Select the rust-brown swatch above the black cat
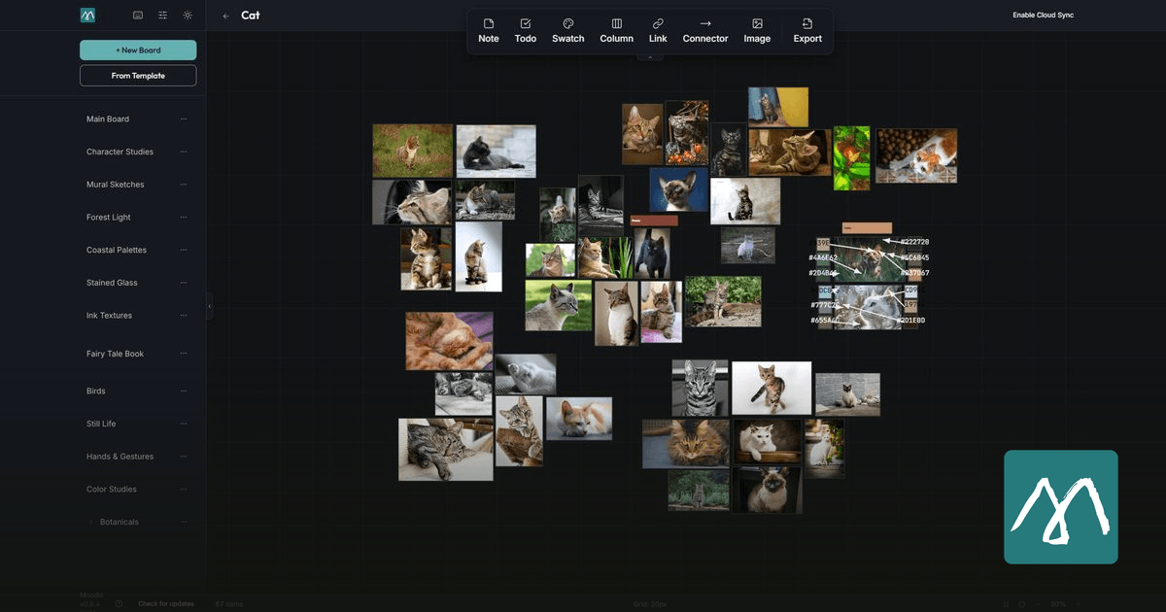 [654, 221]
